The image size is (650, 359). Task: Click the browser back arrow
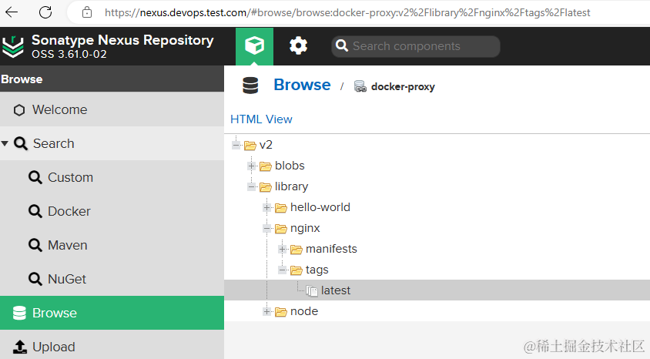point(12,12)
